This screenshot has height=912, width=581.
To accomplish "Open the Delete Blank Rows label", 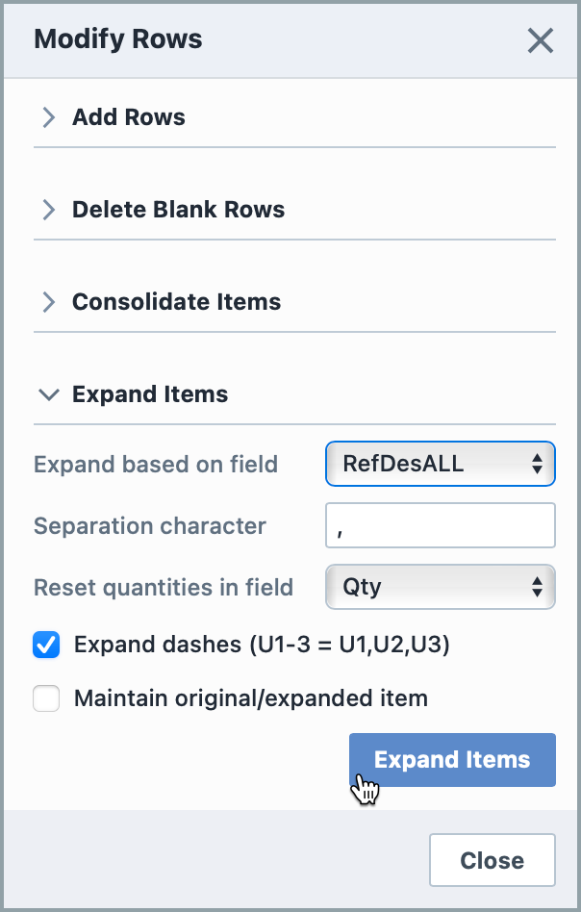I will point(178,210).
